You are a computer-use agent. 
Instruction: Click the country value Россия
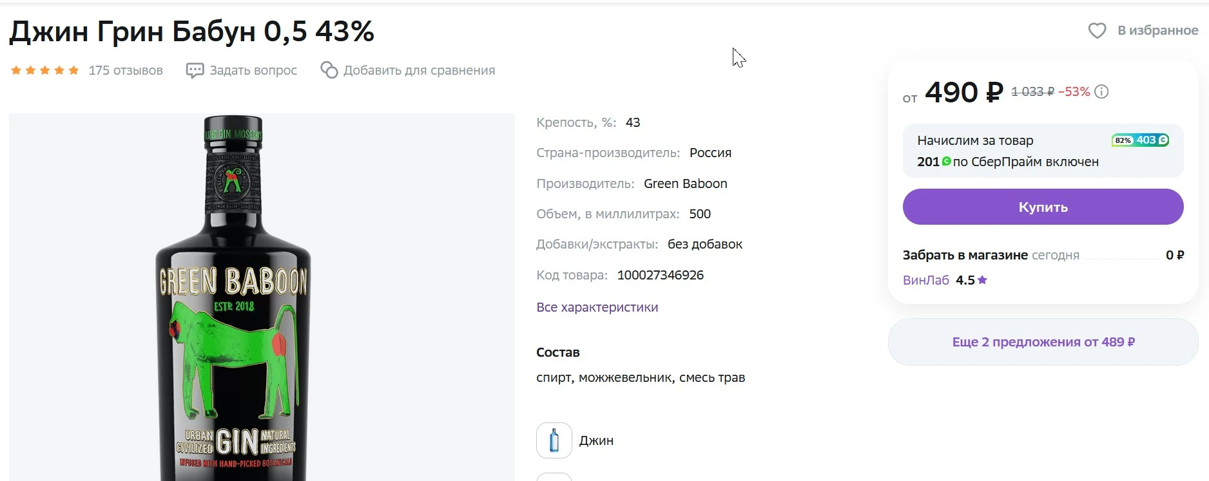coord(710,153)
